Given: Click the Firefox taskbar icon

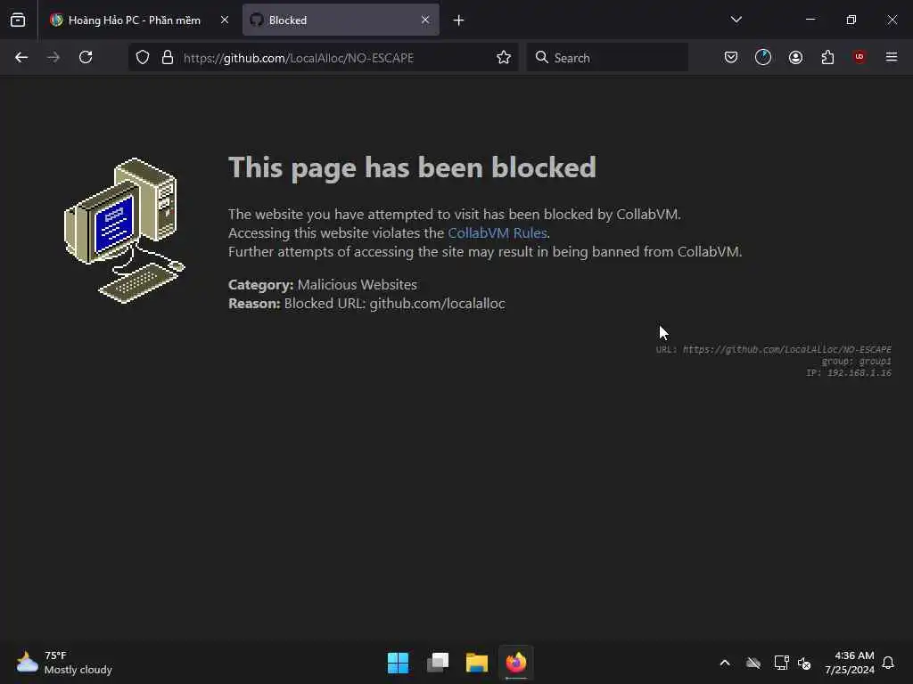Looking at the screenshot, I should click(516, 663).
